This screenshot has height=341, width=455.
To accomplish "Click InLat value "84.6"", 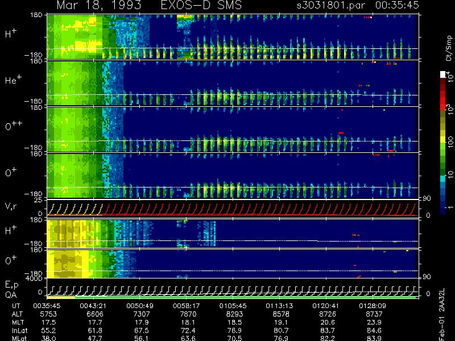I will click(x=375, y=331).
